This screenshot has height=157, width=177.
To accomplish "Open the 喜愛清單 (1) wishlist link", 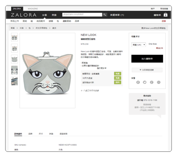I will coord(117,15).
